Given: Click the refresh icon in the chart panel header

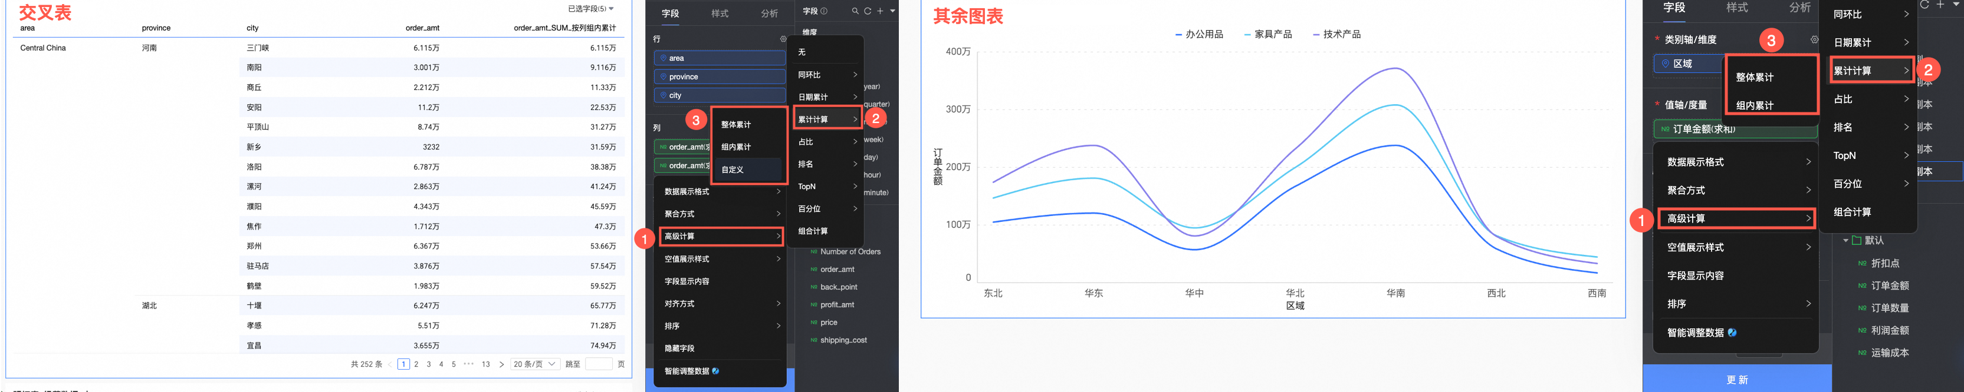Looking at the screenshot, I should pyautogui.click(x=1924, y=5).
